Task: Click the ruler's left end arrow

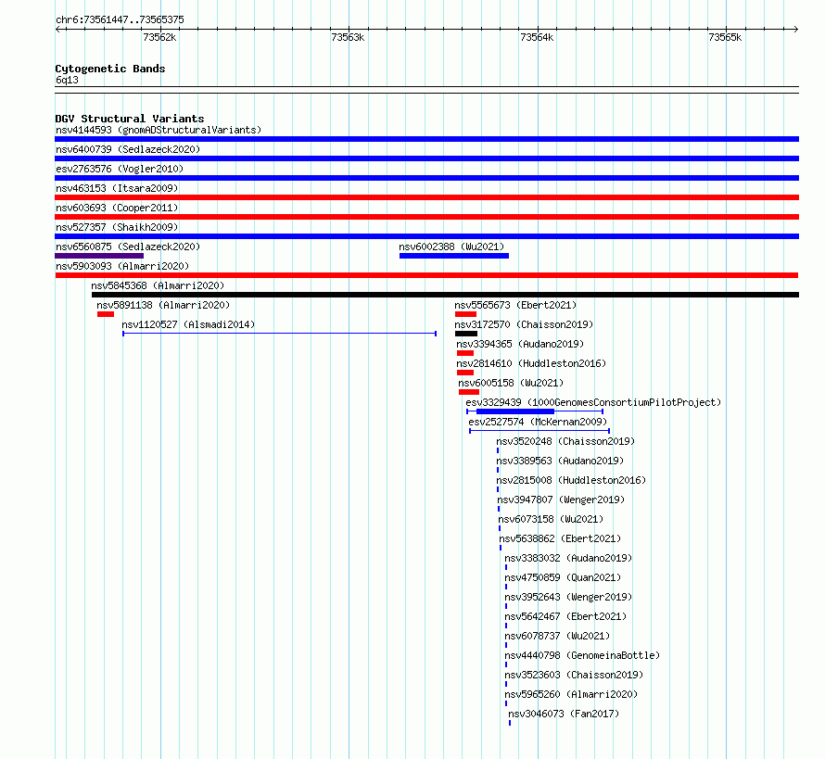Action: point(57,30)
